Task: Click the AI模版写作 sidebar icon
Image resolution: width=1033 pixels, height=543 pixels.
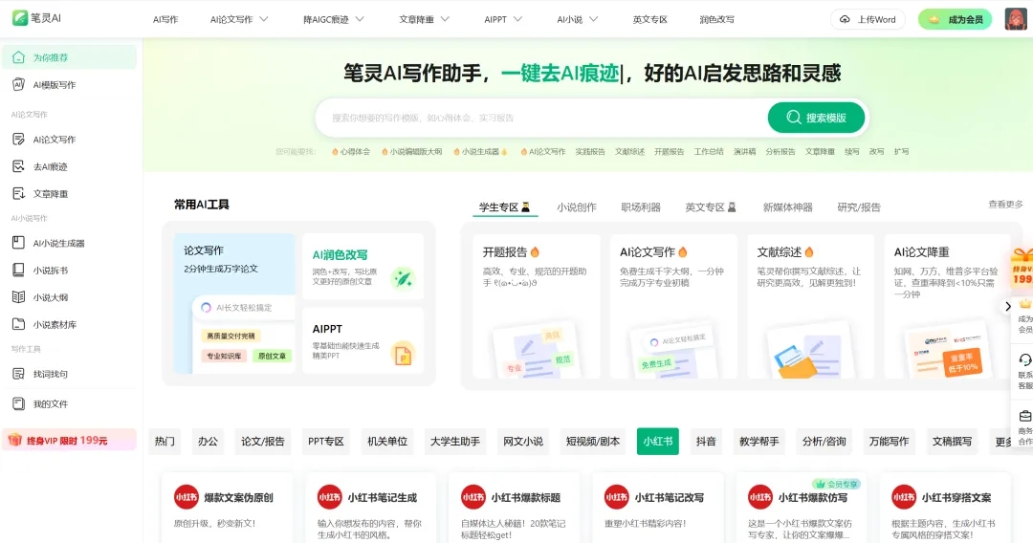Action: (18, 84)
